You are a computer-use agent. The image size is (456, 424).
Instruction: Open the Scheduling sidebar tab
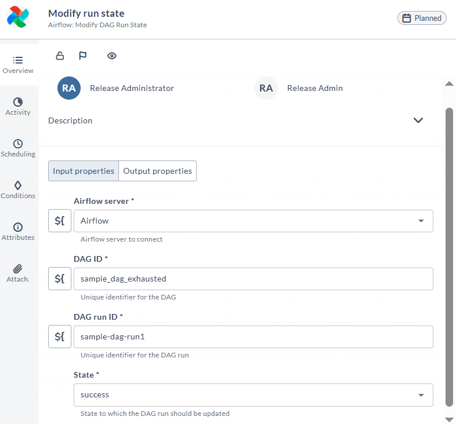pos(18,148)
